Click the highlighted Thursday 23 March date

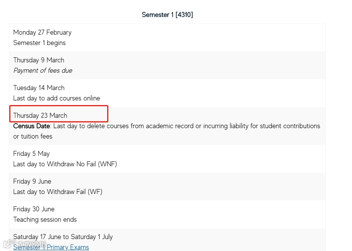point(40,115)
